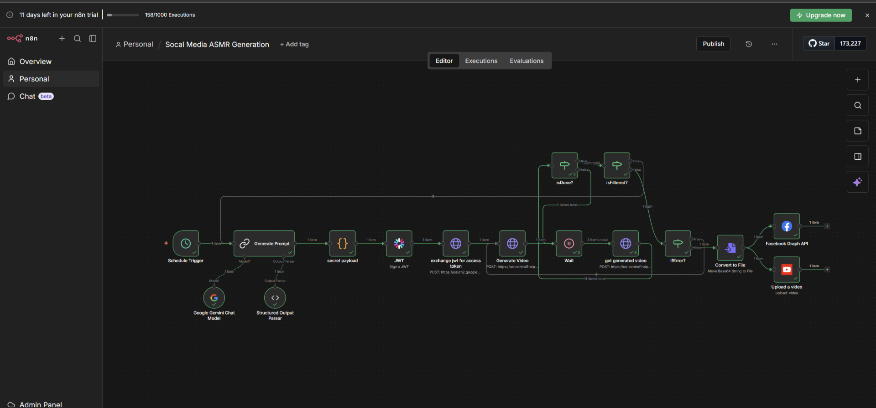Add output after Facebook Graph API node
Viewport: 876px width, 408px height.
[x=827, y=226]
